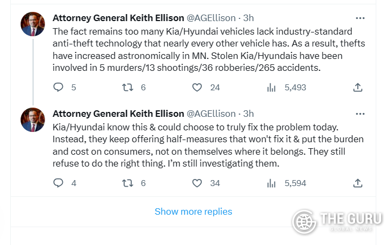Retweet the second tweet about investigating

point(128,183)
